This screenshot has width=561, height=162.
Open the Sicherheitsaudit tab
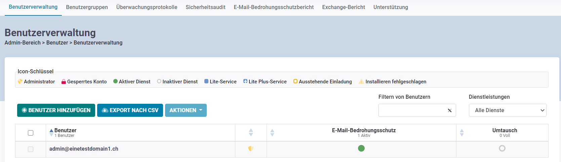[205, 7]
